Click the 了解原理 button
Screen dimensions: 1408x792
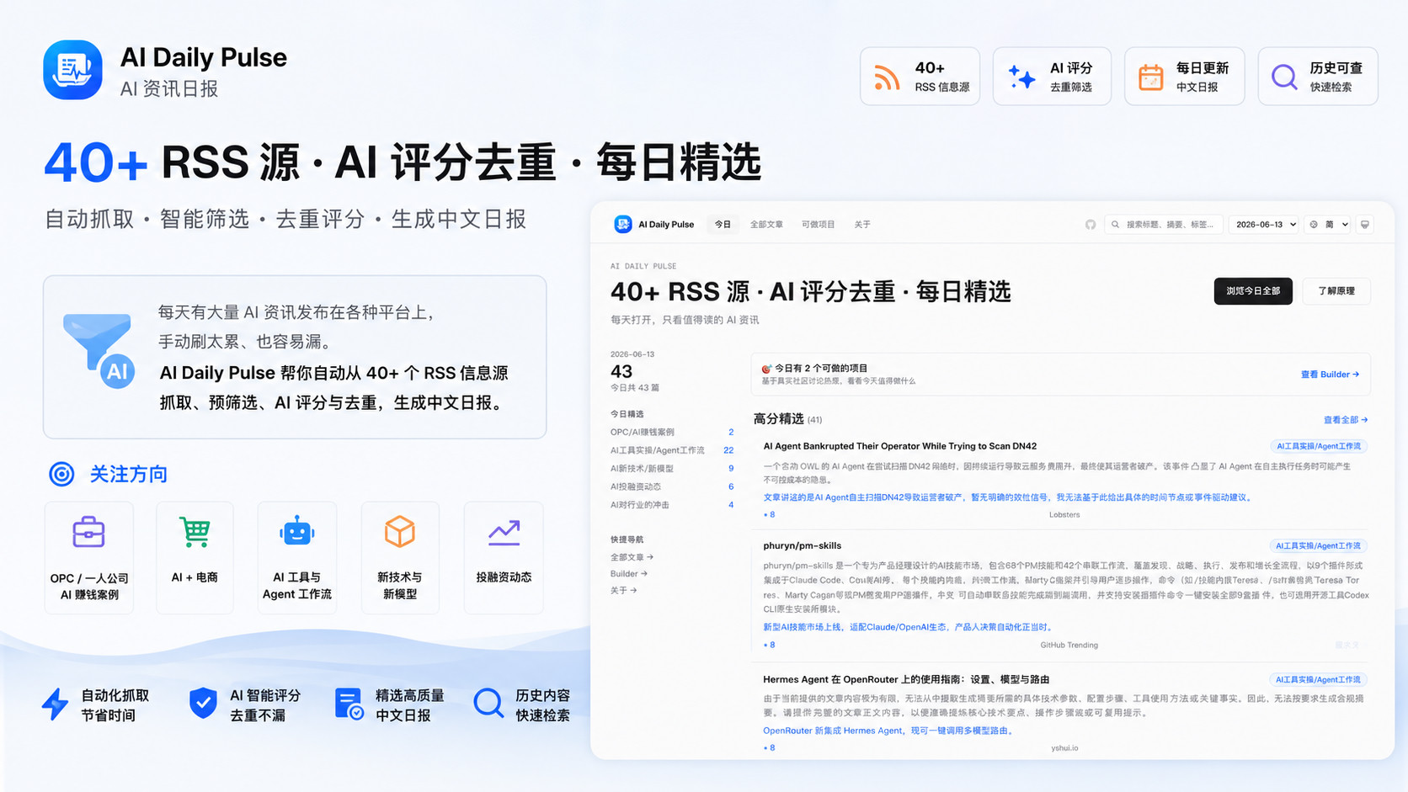point(1336,291)
